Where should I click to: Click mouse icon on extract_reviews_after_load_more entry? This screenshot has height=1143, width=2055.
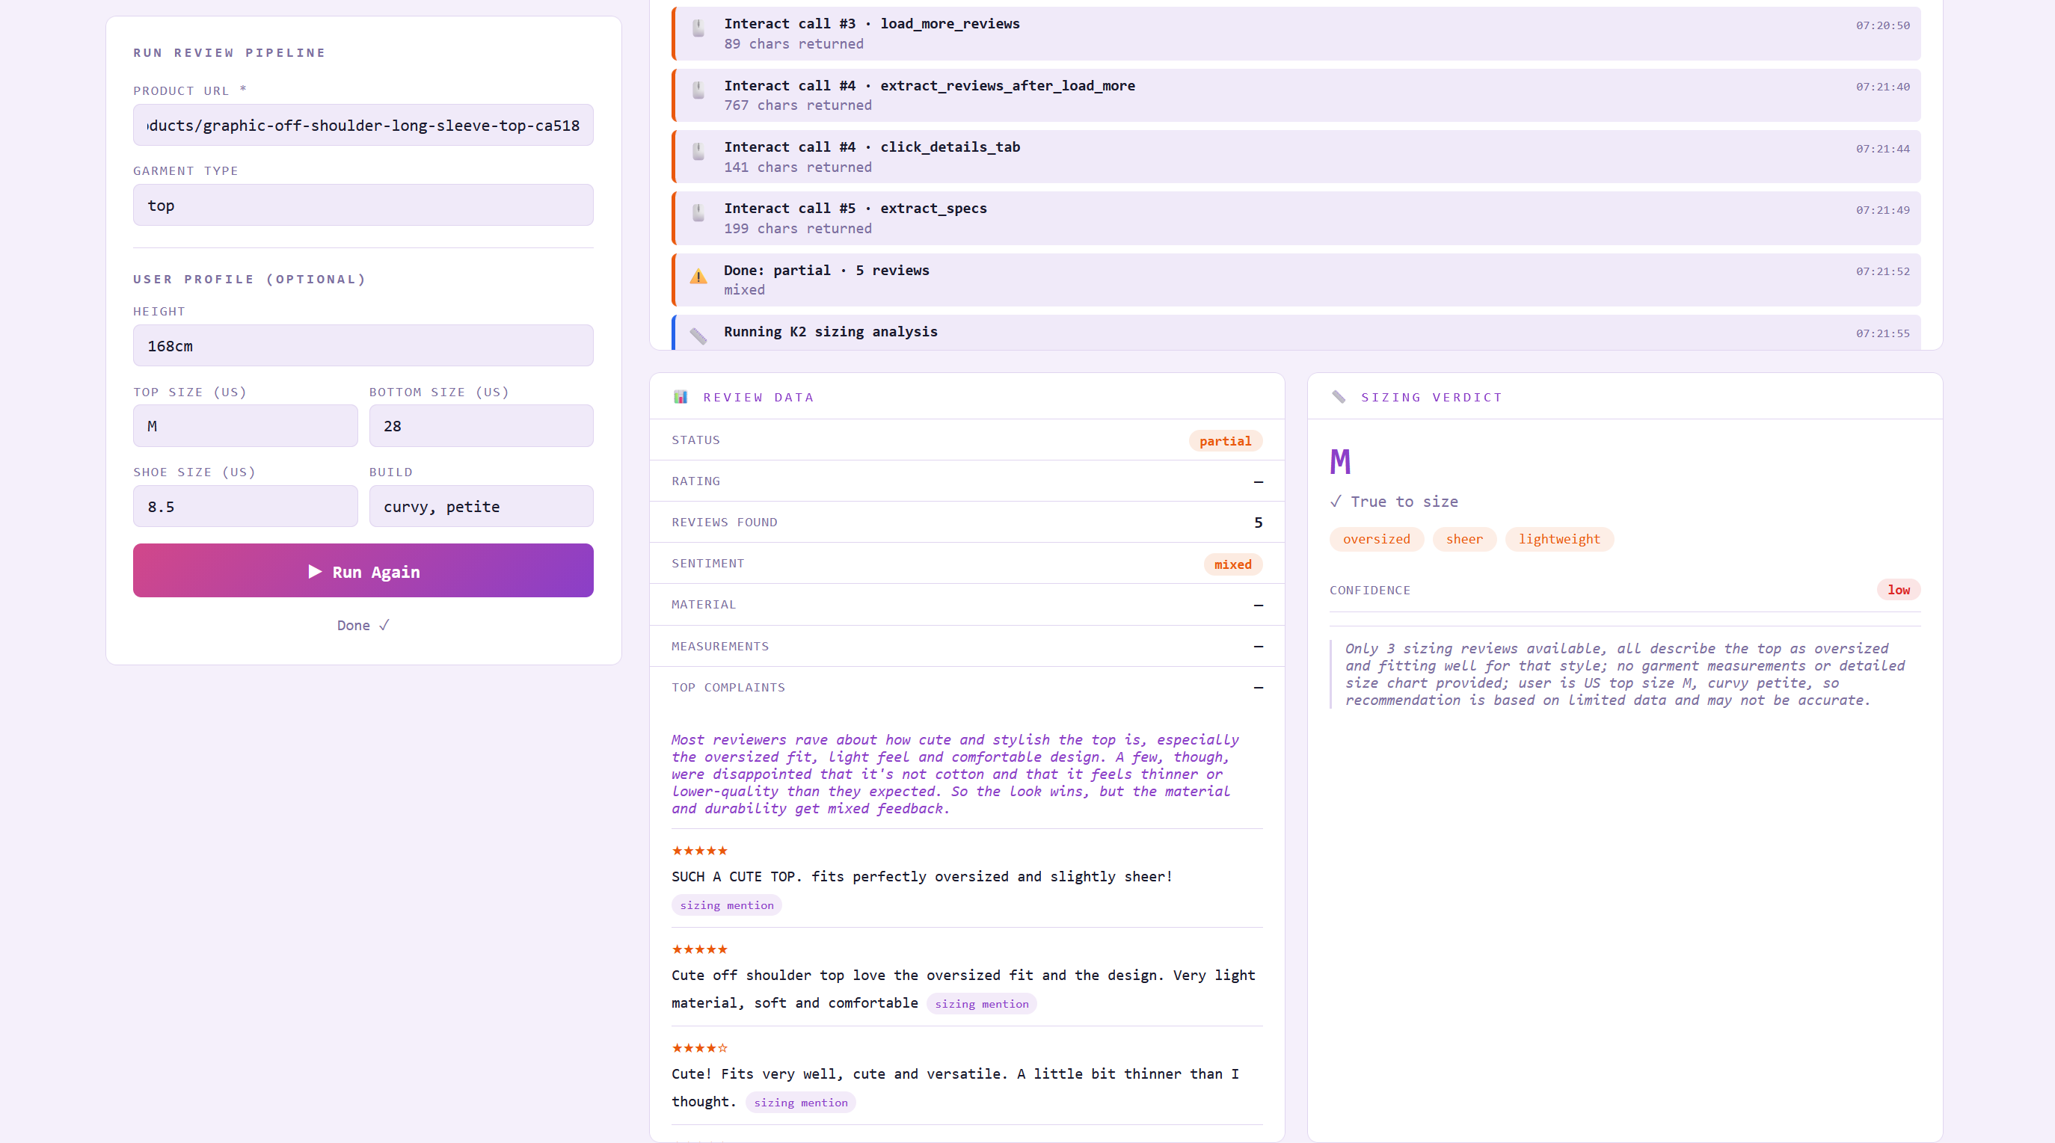[x=698, y=91]
